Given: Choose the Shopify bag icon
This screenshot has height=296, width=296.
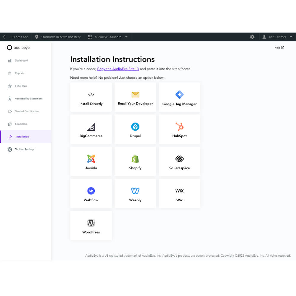Looking at the screenshot, I should (x=135, y=159).
